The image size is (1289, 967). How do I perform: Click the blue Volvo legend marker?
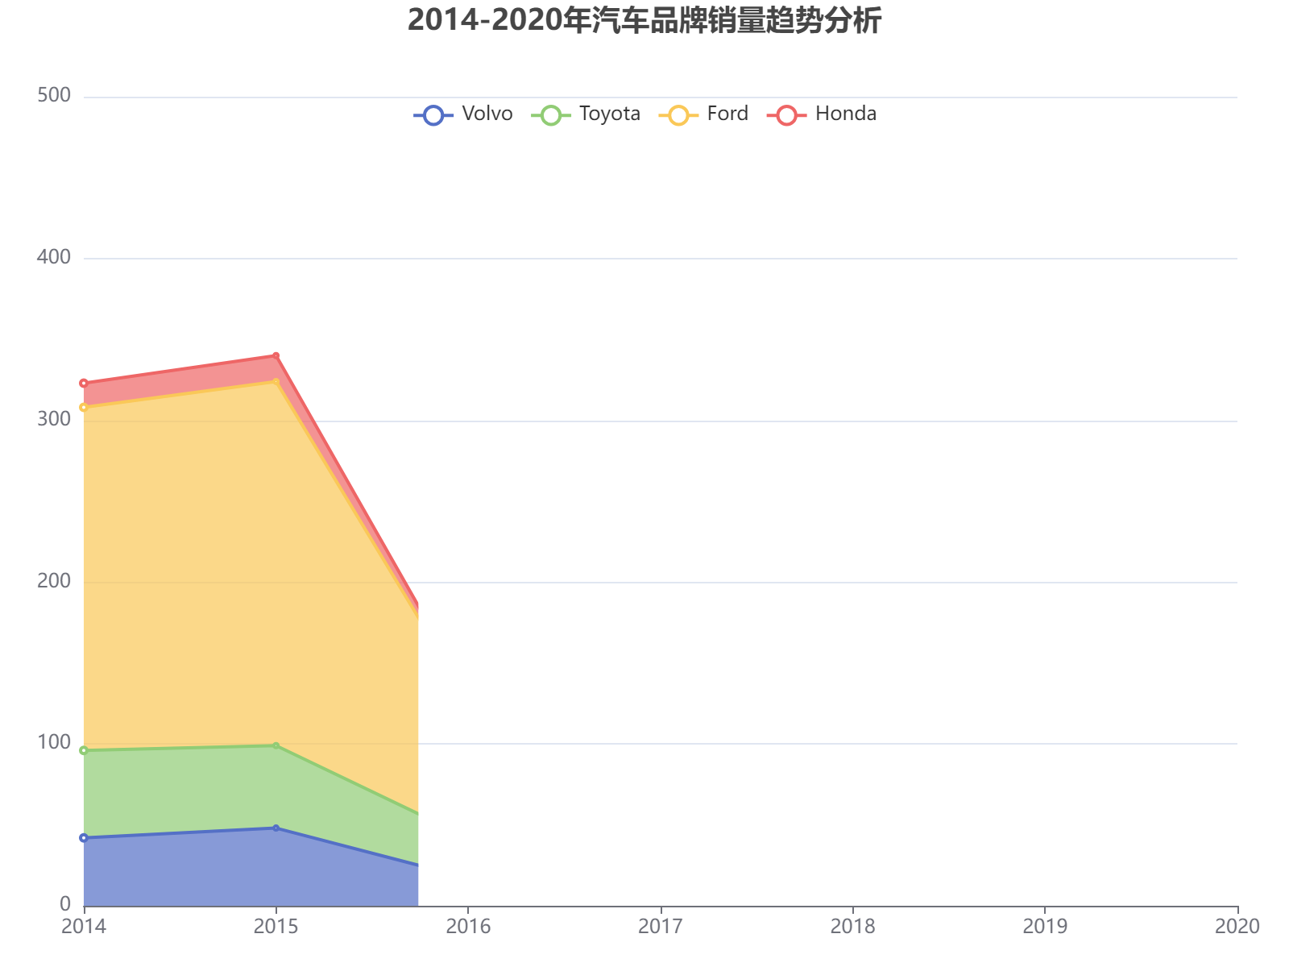click(433, 115)
